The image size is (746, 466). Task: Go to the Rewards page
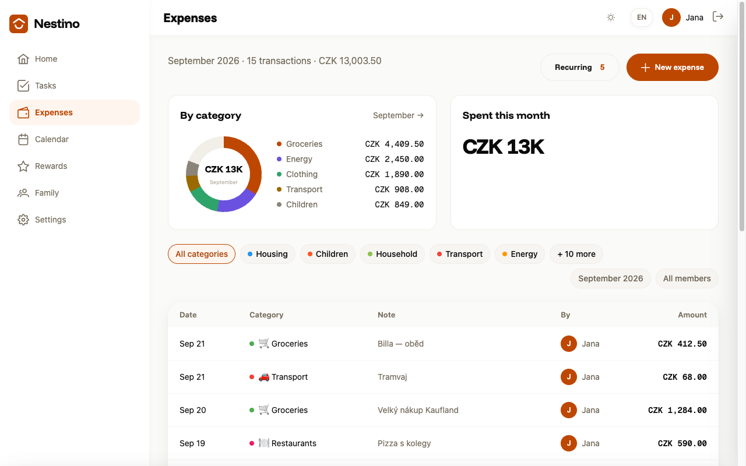(x=75, y=166)
